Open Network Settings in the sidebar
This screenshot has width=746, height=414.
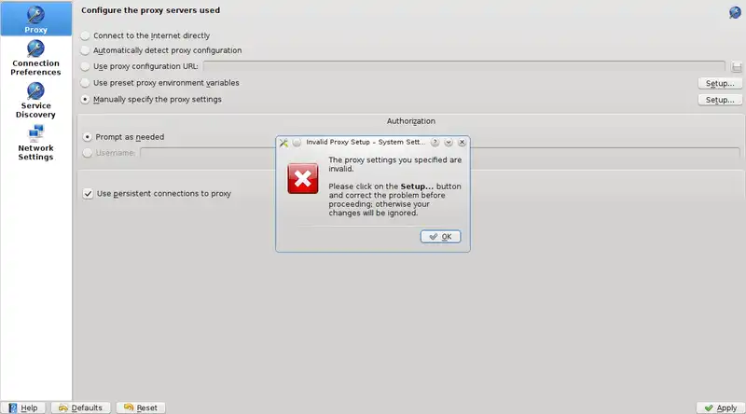tap(35, 143)
